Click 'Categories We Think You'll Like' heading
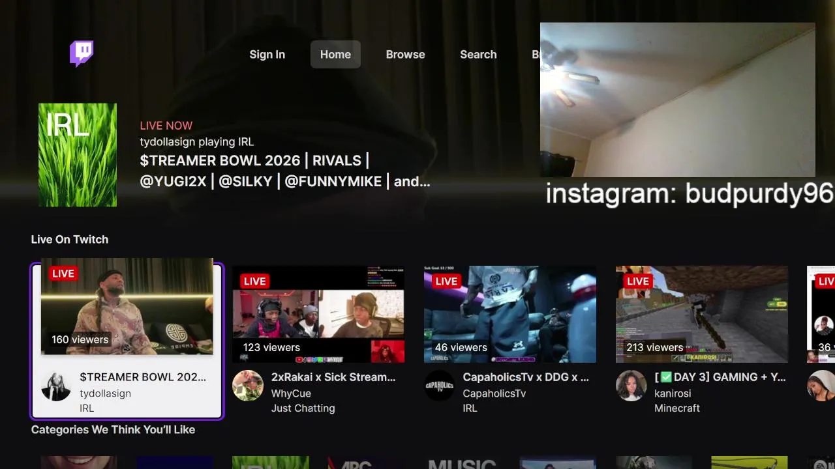Screen dimensions: 835x469 (113, 430)
